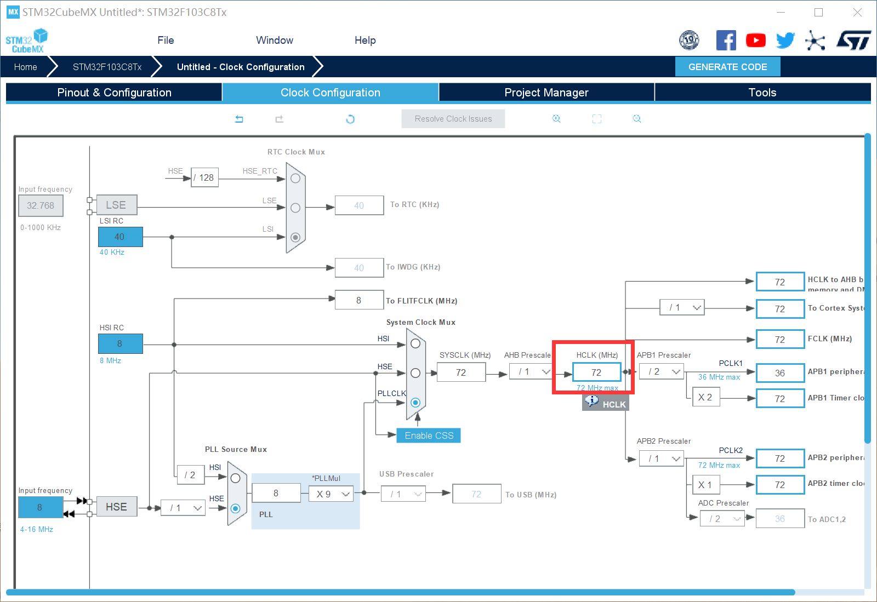Open the APB1 Prescaler dropdown
The image size is (877, 602).
[662, 372]
